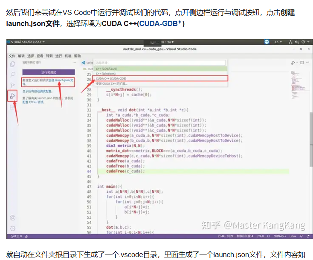Image resolution: width=313 pixels, height=260 pixels.
Task: Open the 文件 menu
Action: [x=12, y=56]
